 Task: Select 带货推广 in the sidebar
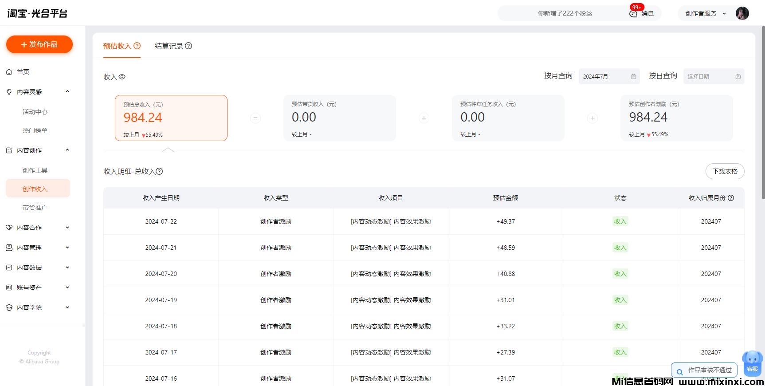coord(35,208)
